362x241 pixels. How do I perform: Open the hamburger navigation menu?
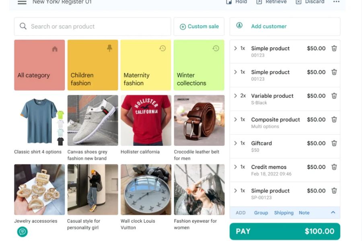pos(22,2)
